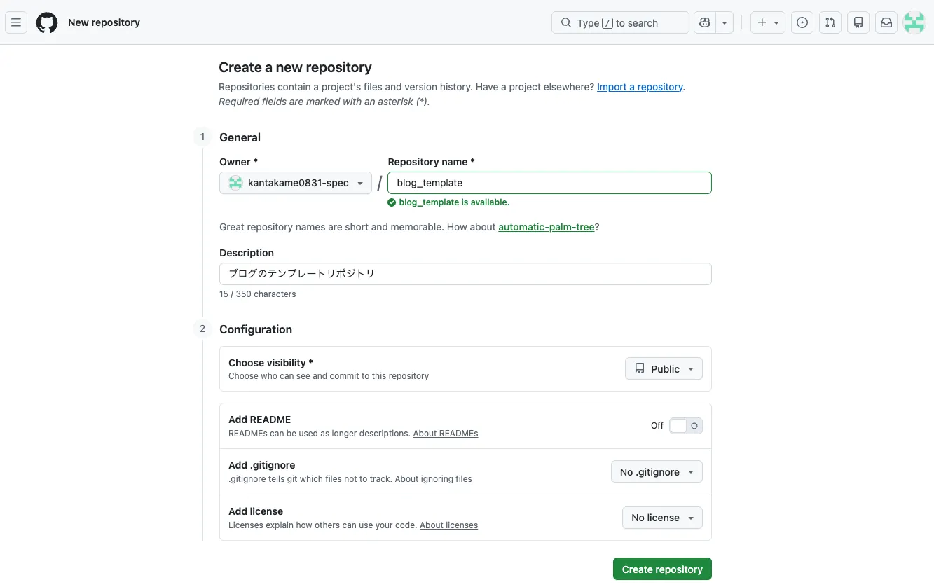
Task: Edit the Description text field
Action: [x=465, y=274]
